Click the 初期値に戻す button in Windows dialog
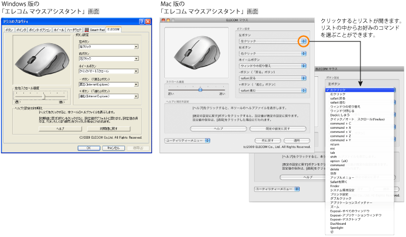Image resolution: width=406 pixels, height=237 pixels. tap(109, 129)
